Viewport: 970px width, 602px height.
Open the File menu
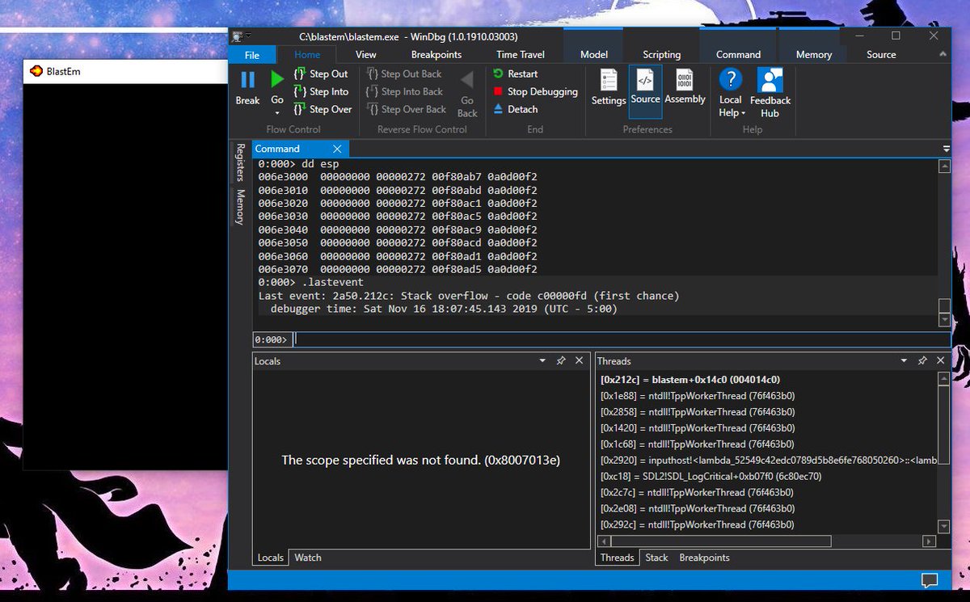pyautogui.click(x=252, y=55)
